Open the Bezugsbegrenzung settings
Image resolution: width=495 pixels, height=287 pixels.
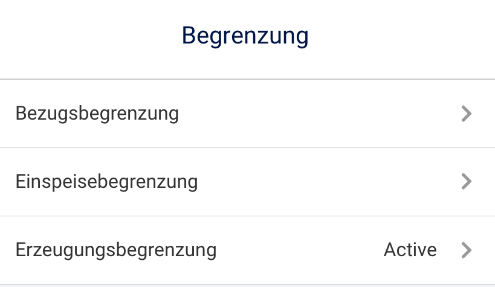242,114
